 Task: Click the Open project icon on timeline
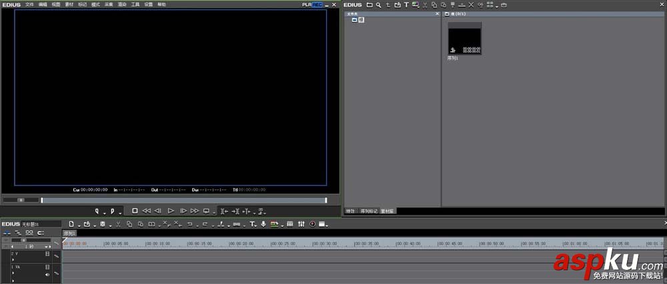[x=87, y=224]
